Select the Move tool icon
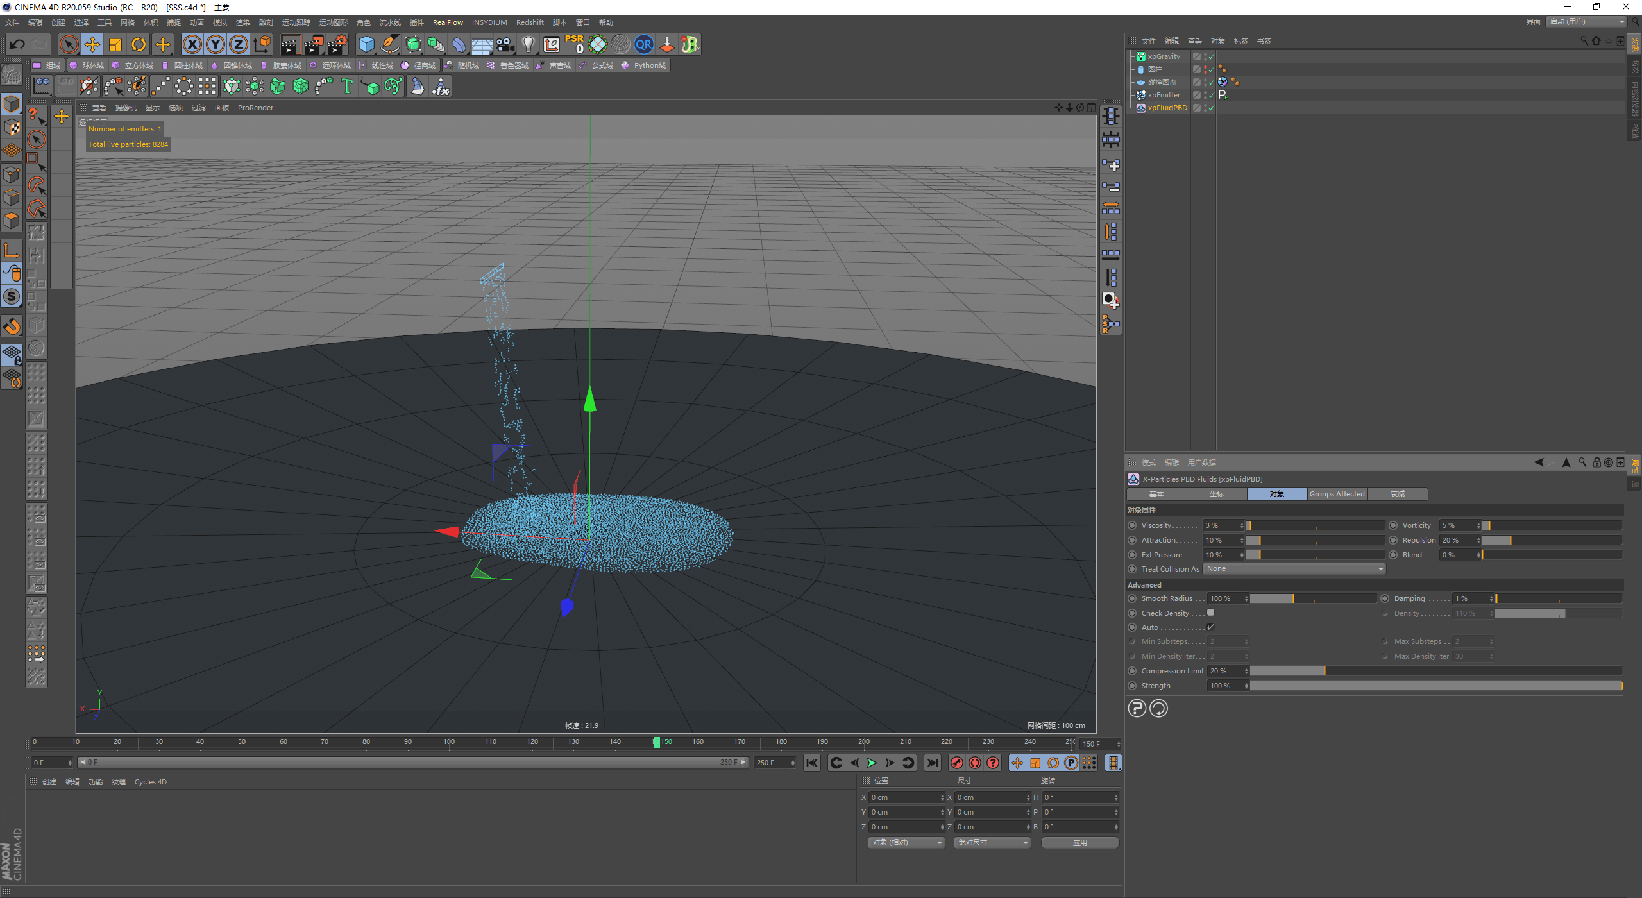This screenshot has width=1642, height=898. (92, 44)
